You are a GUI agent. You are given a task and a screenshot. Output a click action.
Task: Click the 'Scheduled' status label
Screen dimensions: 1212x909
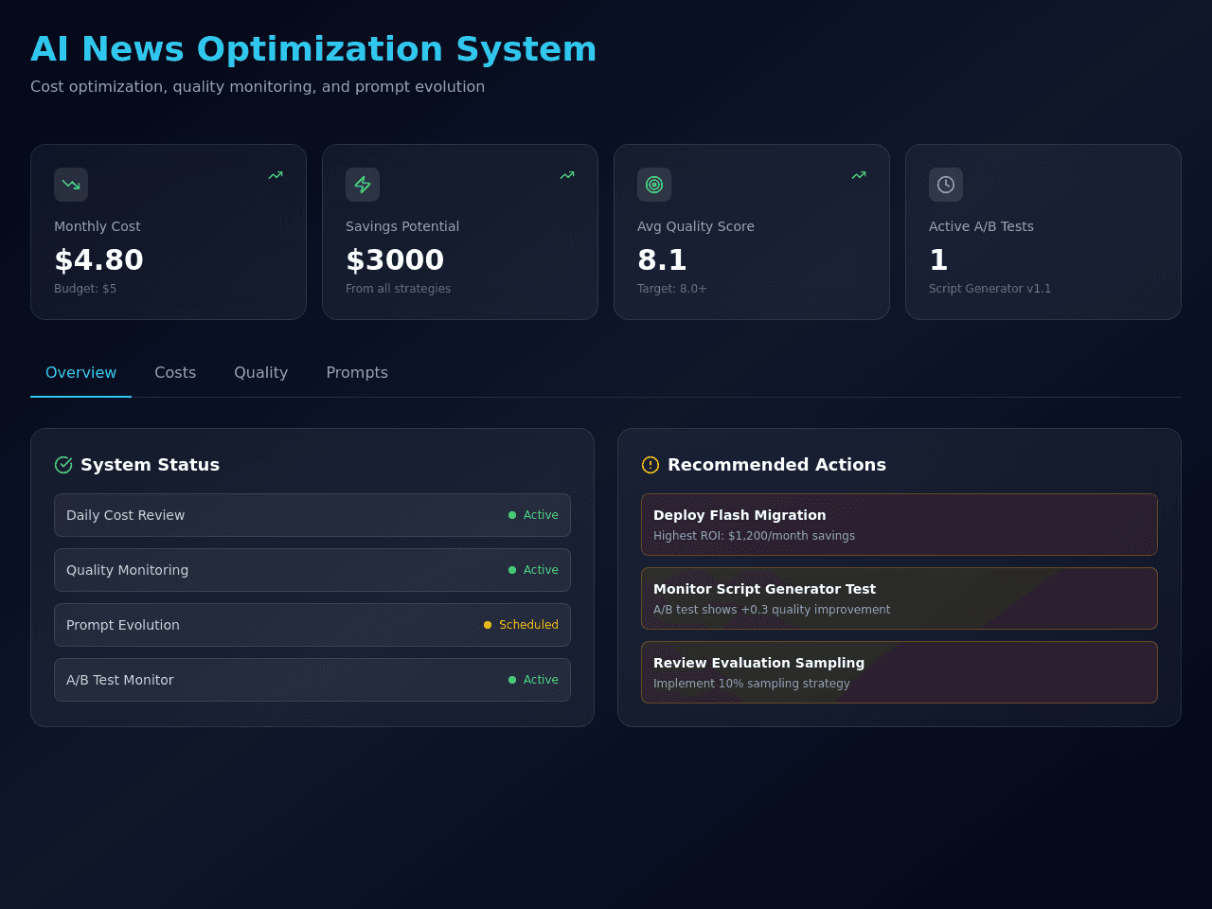coord(528,625)
